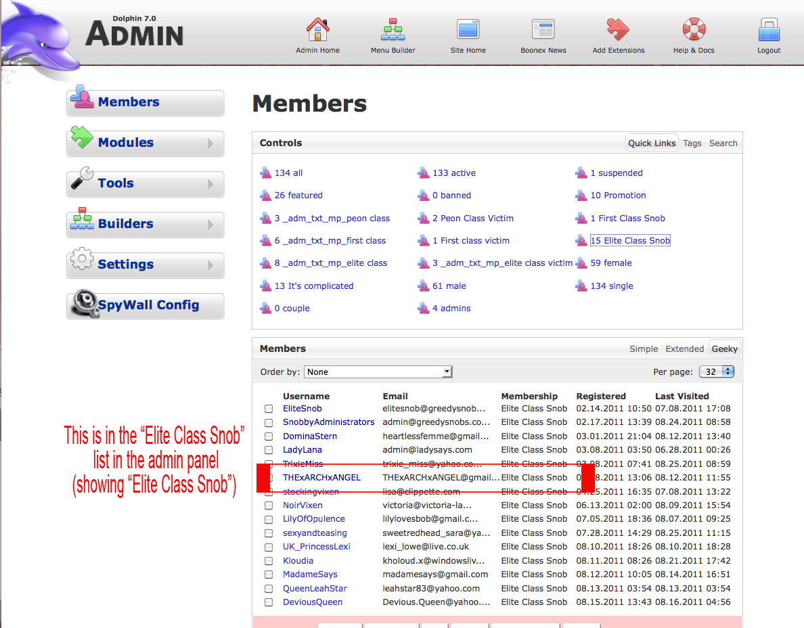Click the icon beside 0 couple
This screenshot has width=804, height=628.
coord(265,308)
